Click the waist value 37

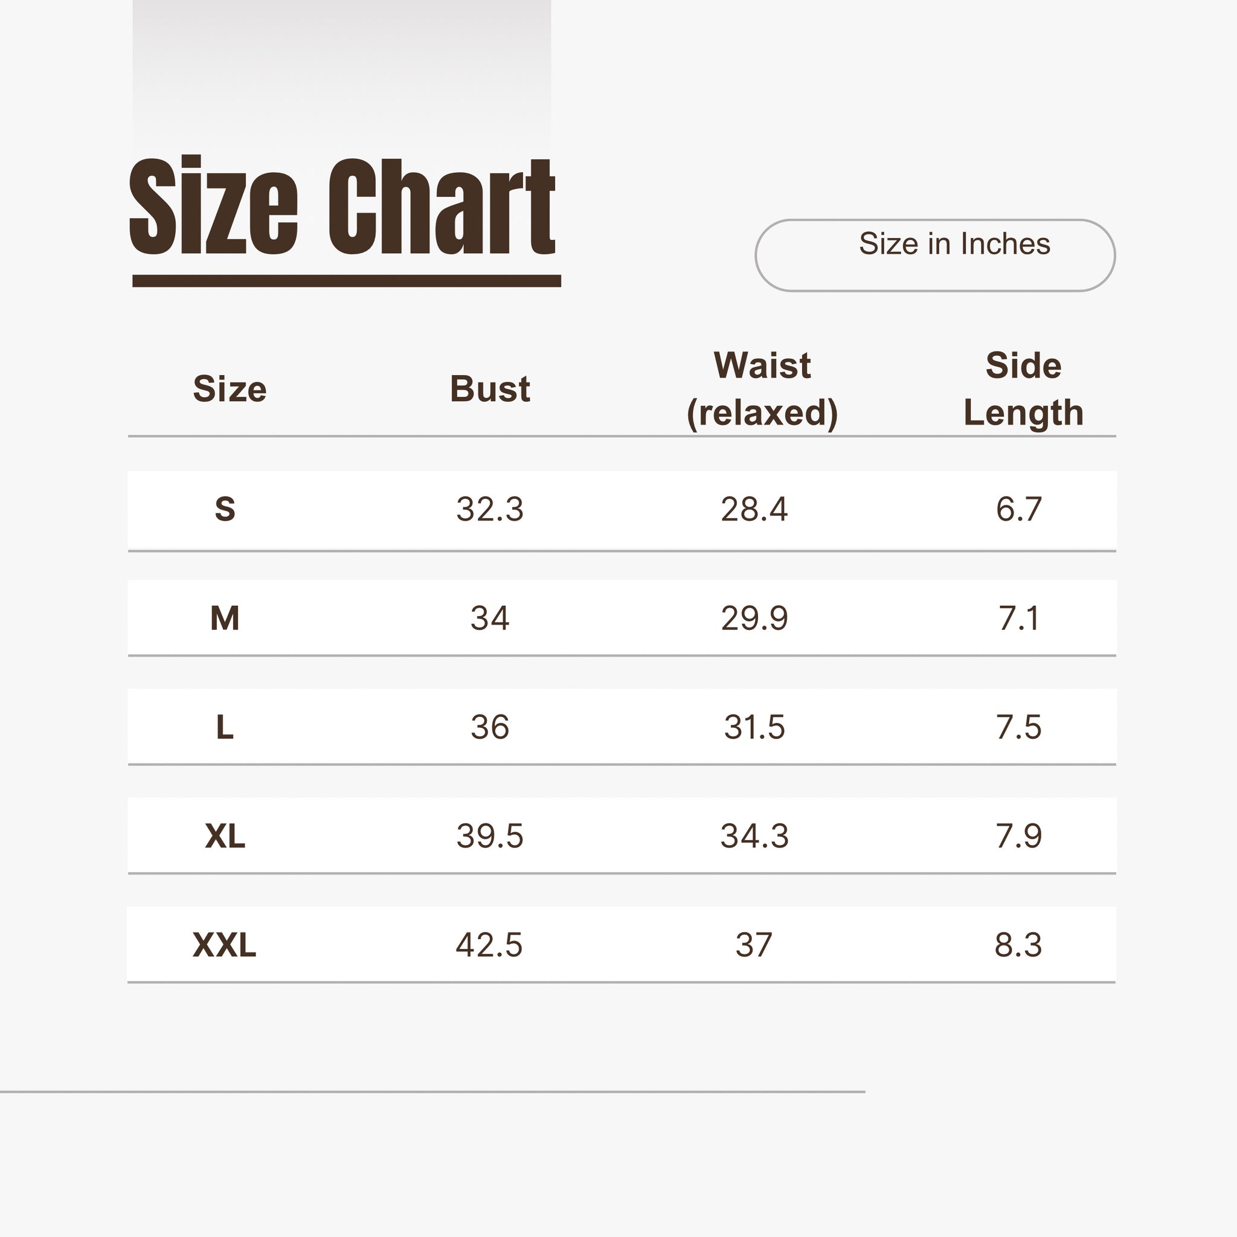pos(754,945)
